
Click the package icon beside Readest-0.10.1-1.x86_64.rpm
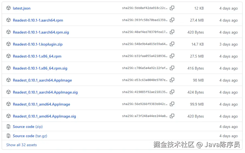(9, 56)
